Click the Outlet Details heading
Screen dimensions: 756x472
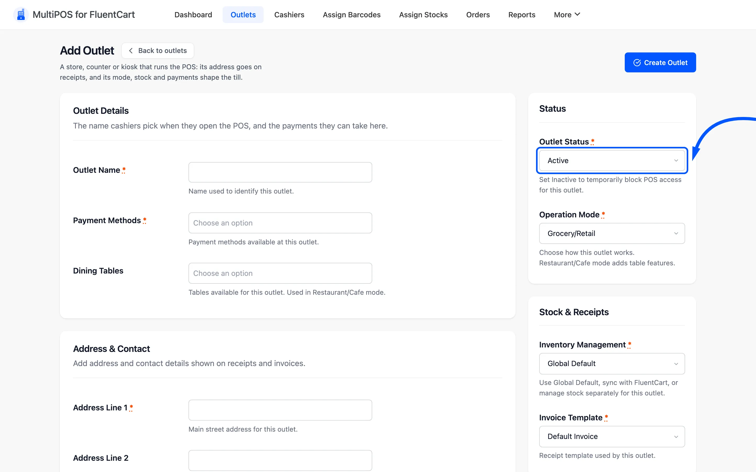101,111
